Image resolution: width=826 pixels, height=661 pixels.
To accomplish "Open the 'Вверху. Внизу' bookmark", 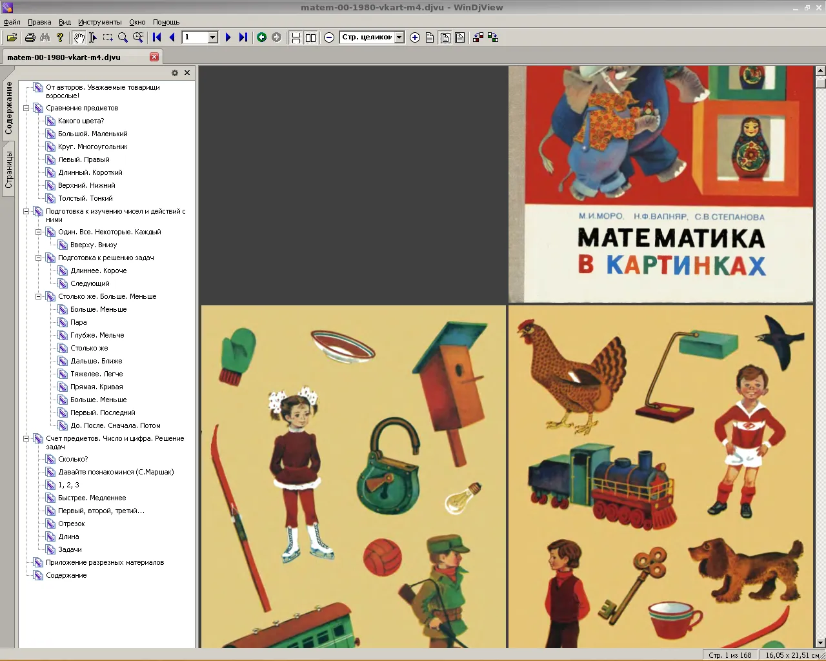I will coord(94,245).
